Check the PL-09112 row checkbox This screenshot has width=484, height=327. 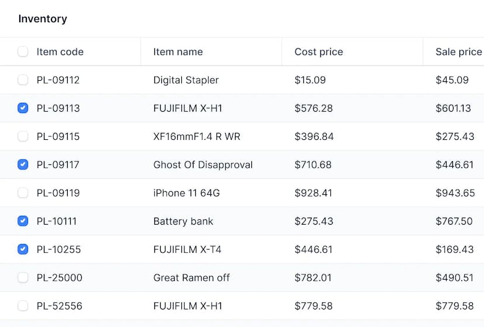23,80
